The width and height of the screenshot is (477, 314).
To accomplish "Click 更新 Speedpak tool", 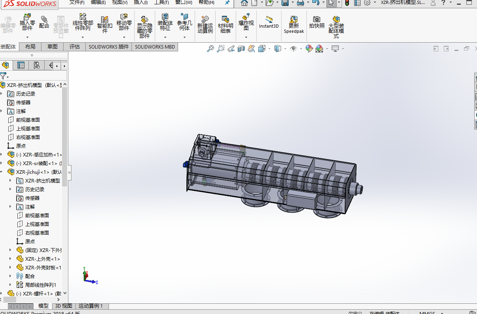I will pyautogui.click(x=294, y=24).
